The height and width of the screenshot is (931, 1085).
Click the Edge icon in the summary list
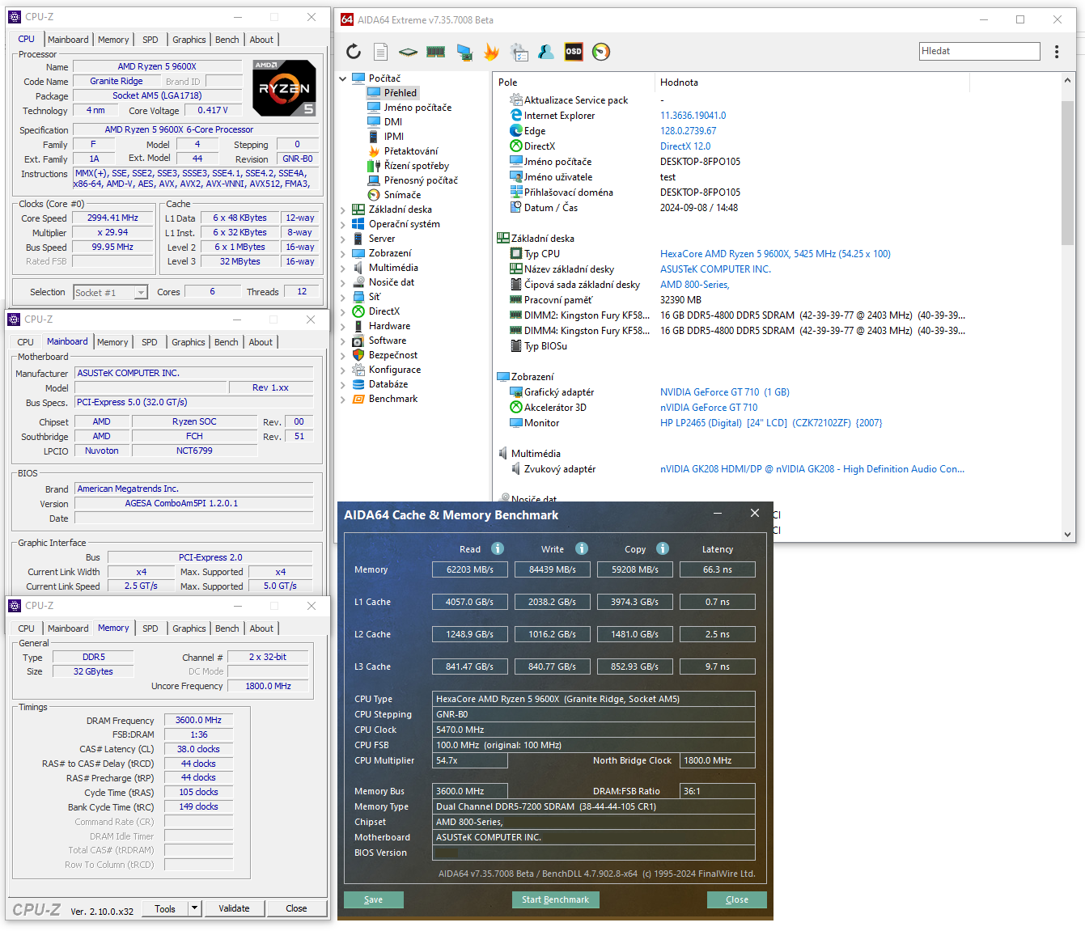[x=516, y=130]
